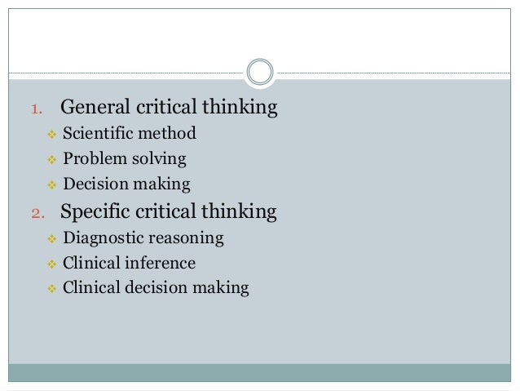Screen dimensions: 520x391
Task: Click the dotted horizontal line under the title area
Action: [x=122, y=72]
